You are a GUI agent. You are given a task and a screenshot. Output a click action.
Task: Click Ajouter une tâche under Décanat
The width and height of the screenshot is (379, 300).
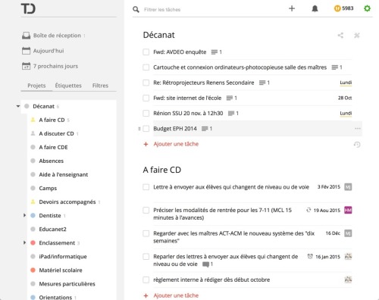click(176, 144)
